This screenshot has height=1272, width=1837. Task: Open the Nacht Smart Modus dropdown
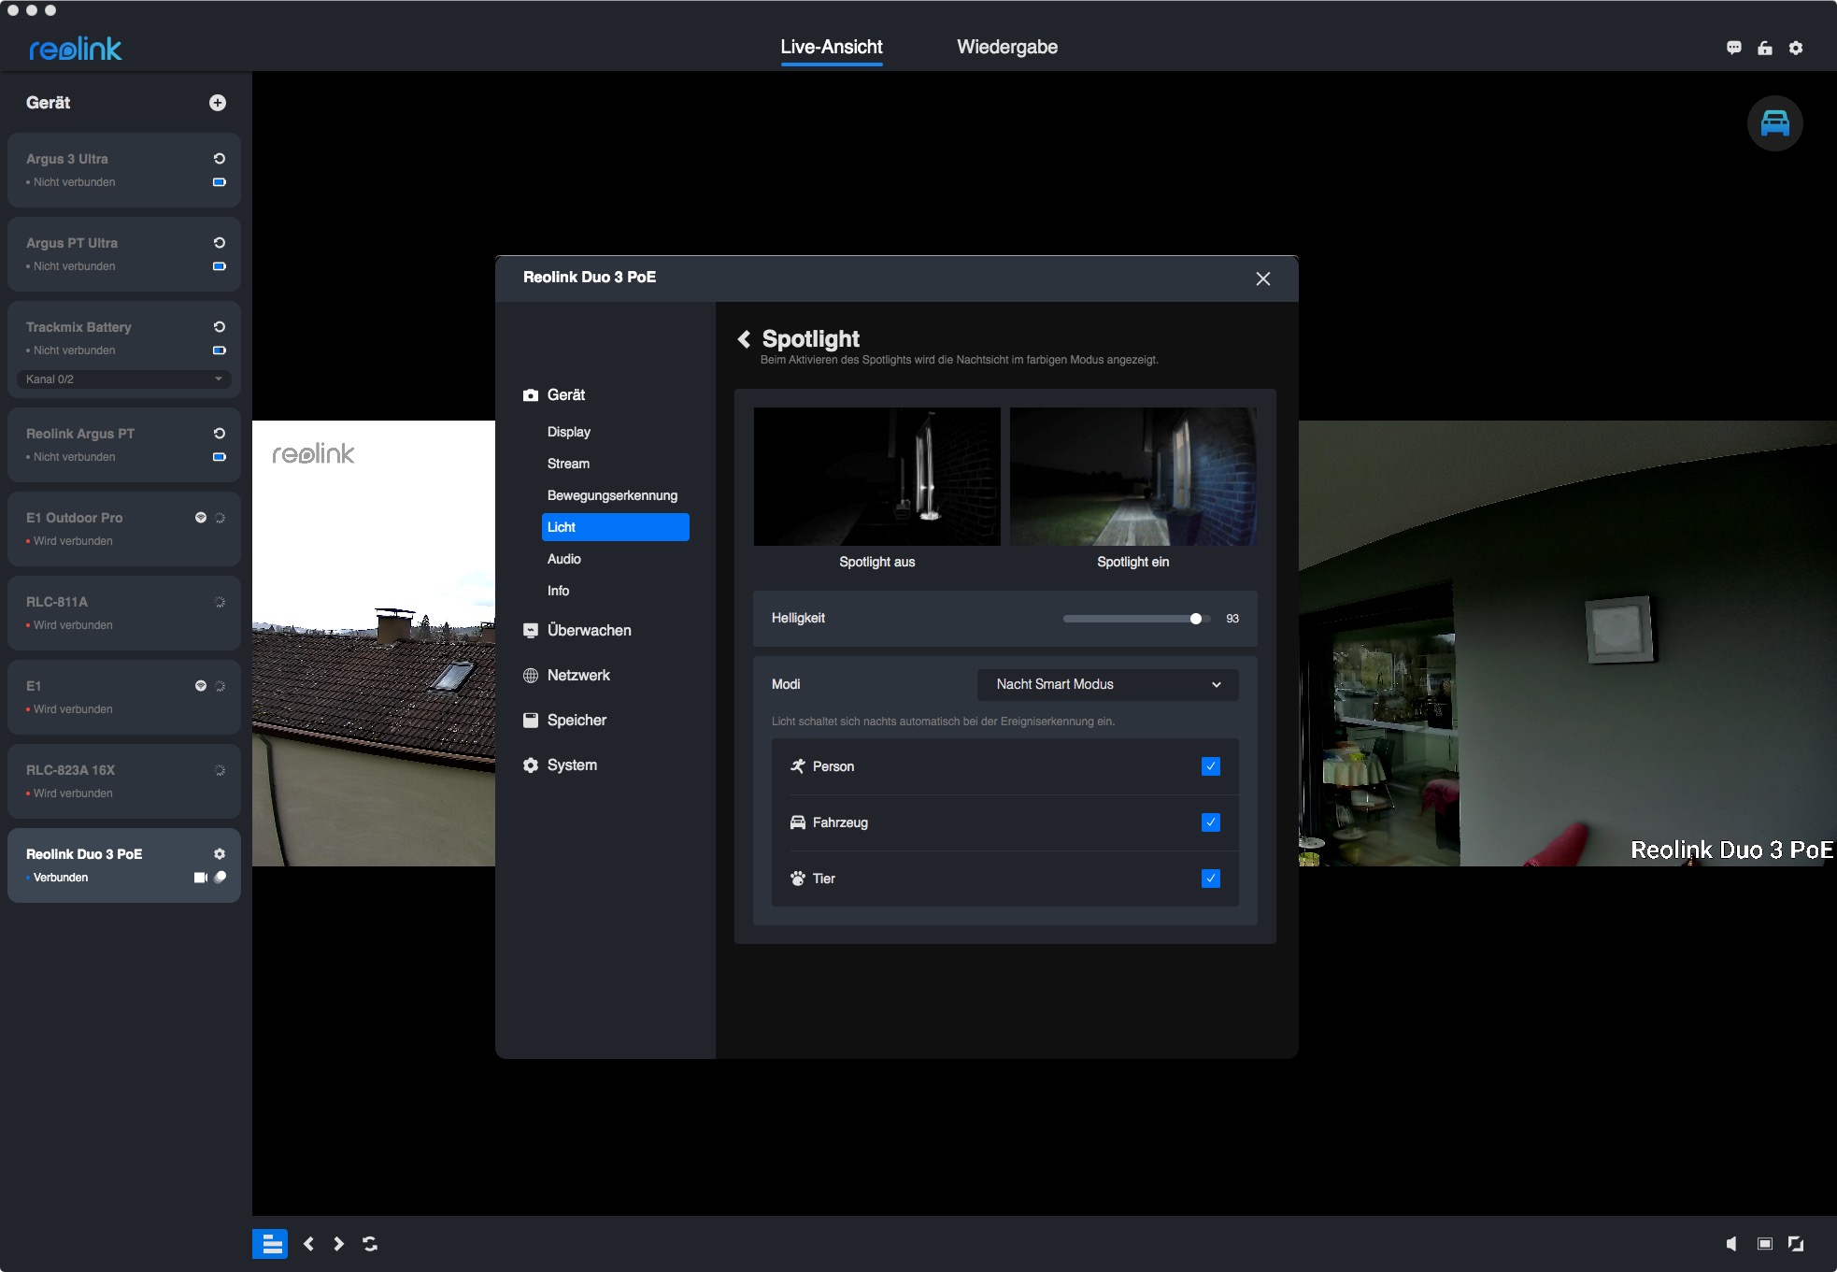pyautogui.click(x=1107, y=684)
